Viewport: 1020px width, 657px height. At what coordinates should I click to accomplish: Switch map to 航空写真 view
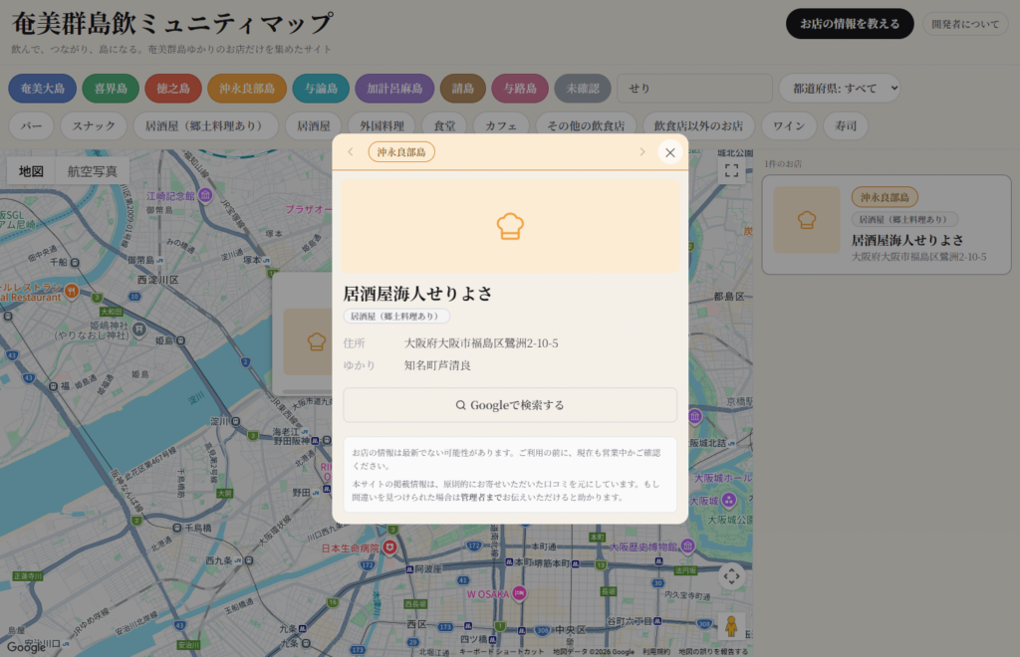point(93,171)
